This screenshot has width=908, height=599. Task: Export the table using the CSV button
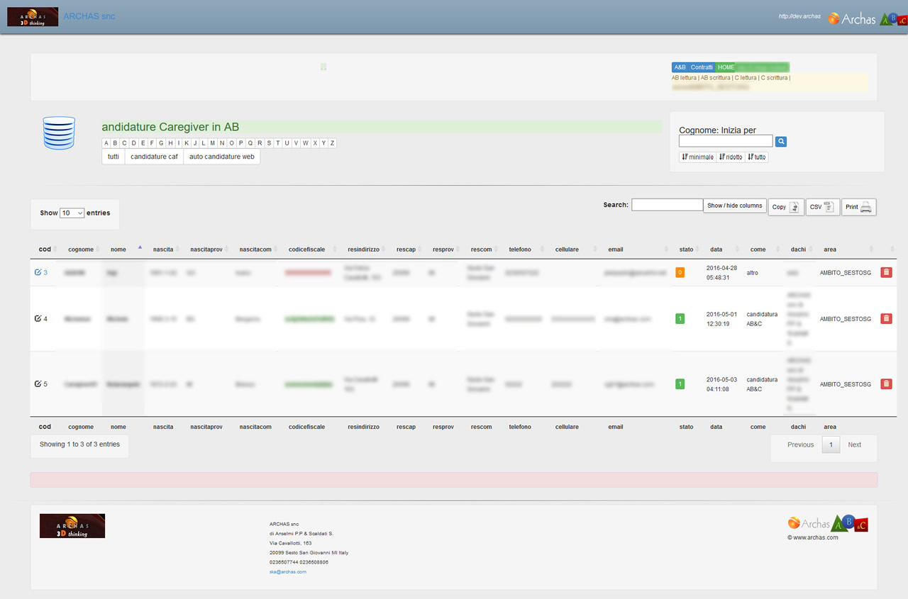pos(822,207)
